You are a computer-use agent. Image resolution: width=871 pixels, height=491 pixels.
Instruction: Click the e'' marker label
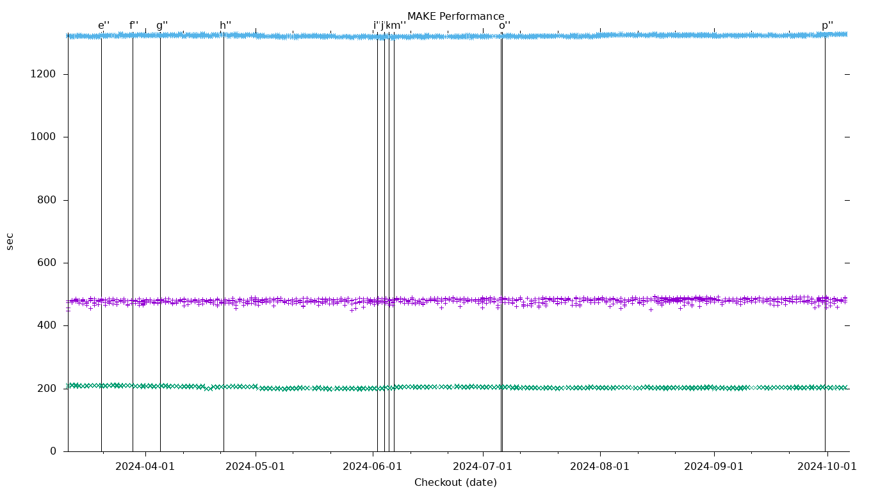click(104, 26)
